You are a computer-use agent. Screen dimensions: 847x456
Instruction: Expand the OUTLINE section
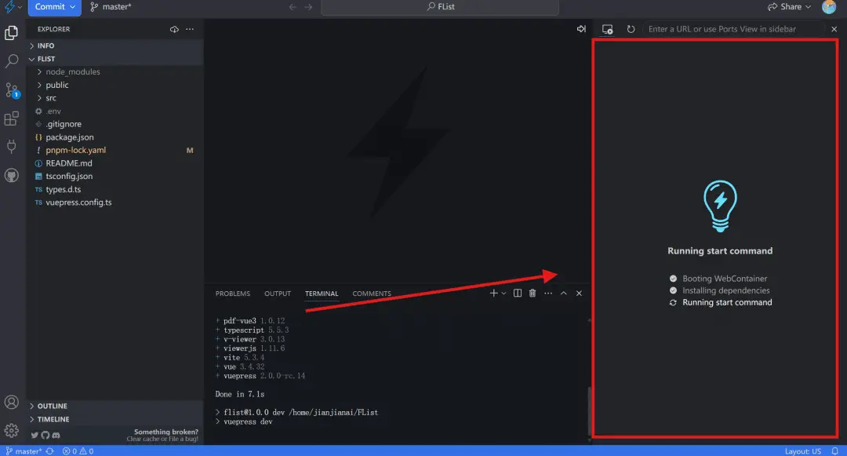click(x=52, y=406)
